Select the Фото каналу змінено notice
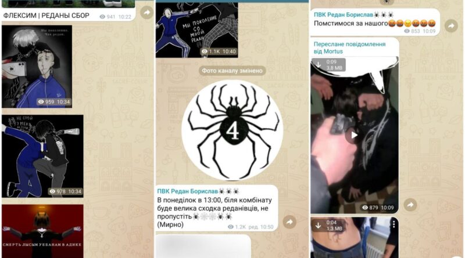The image size is (465, 258). tap(232, 71)
